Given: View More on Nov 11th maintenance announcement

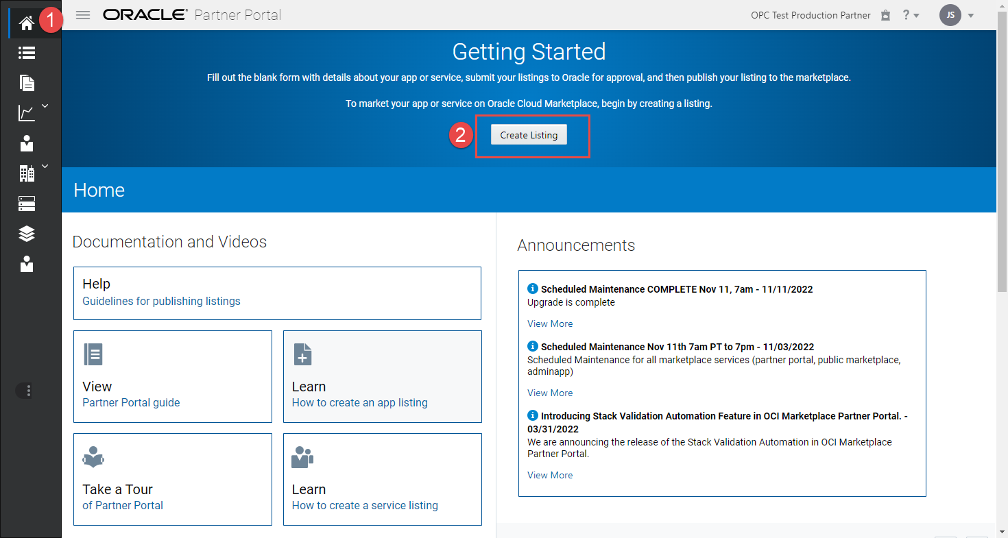Looking at the screenshot, I should tap(550, 393).
